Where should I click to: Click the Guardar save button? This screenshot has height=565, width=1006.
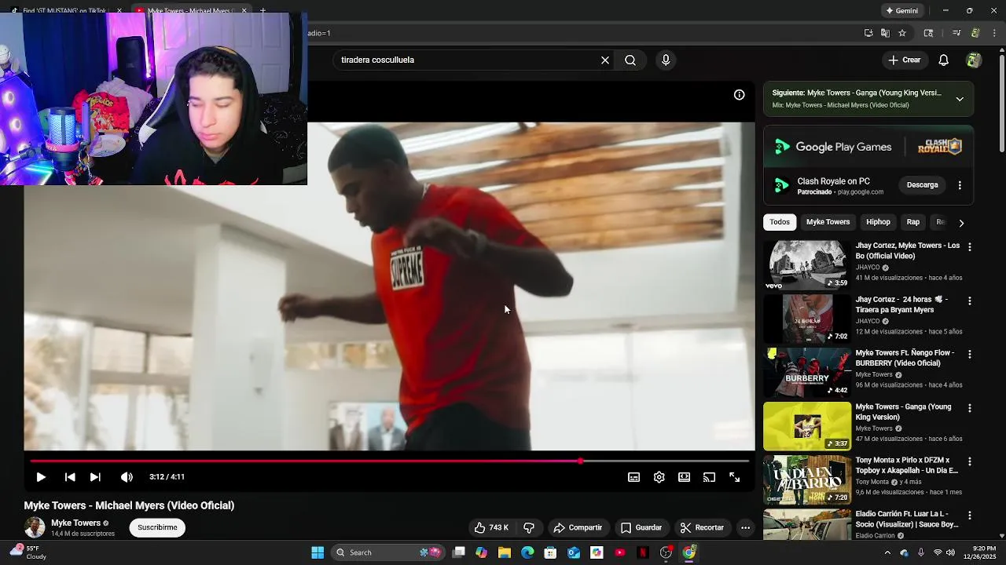pos(641,527)
